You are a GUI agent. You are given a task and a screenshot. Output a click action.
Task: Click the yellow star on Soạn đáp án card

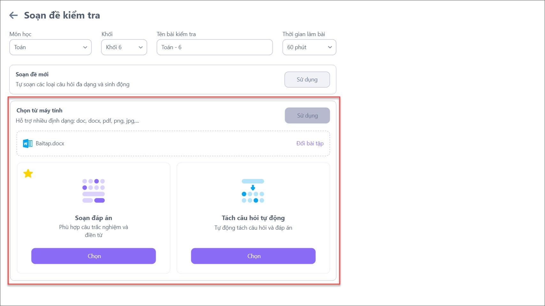28,173
